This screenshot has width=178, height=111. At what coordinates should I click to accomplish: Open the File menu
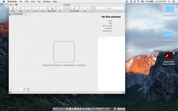[21, 1]
